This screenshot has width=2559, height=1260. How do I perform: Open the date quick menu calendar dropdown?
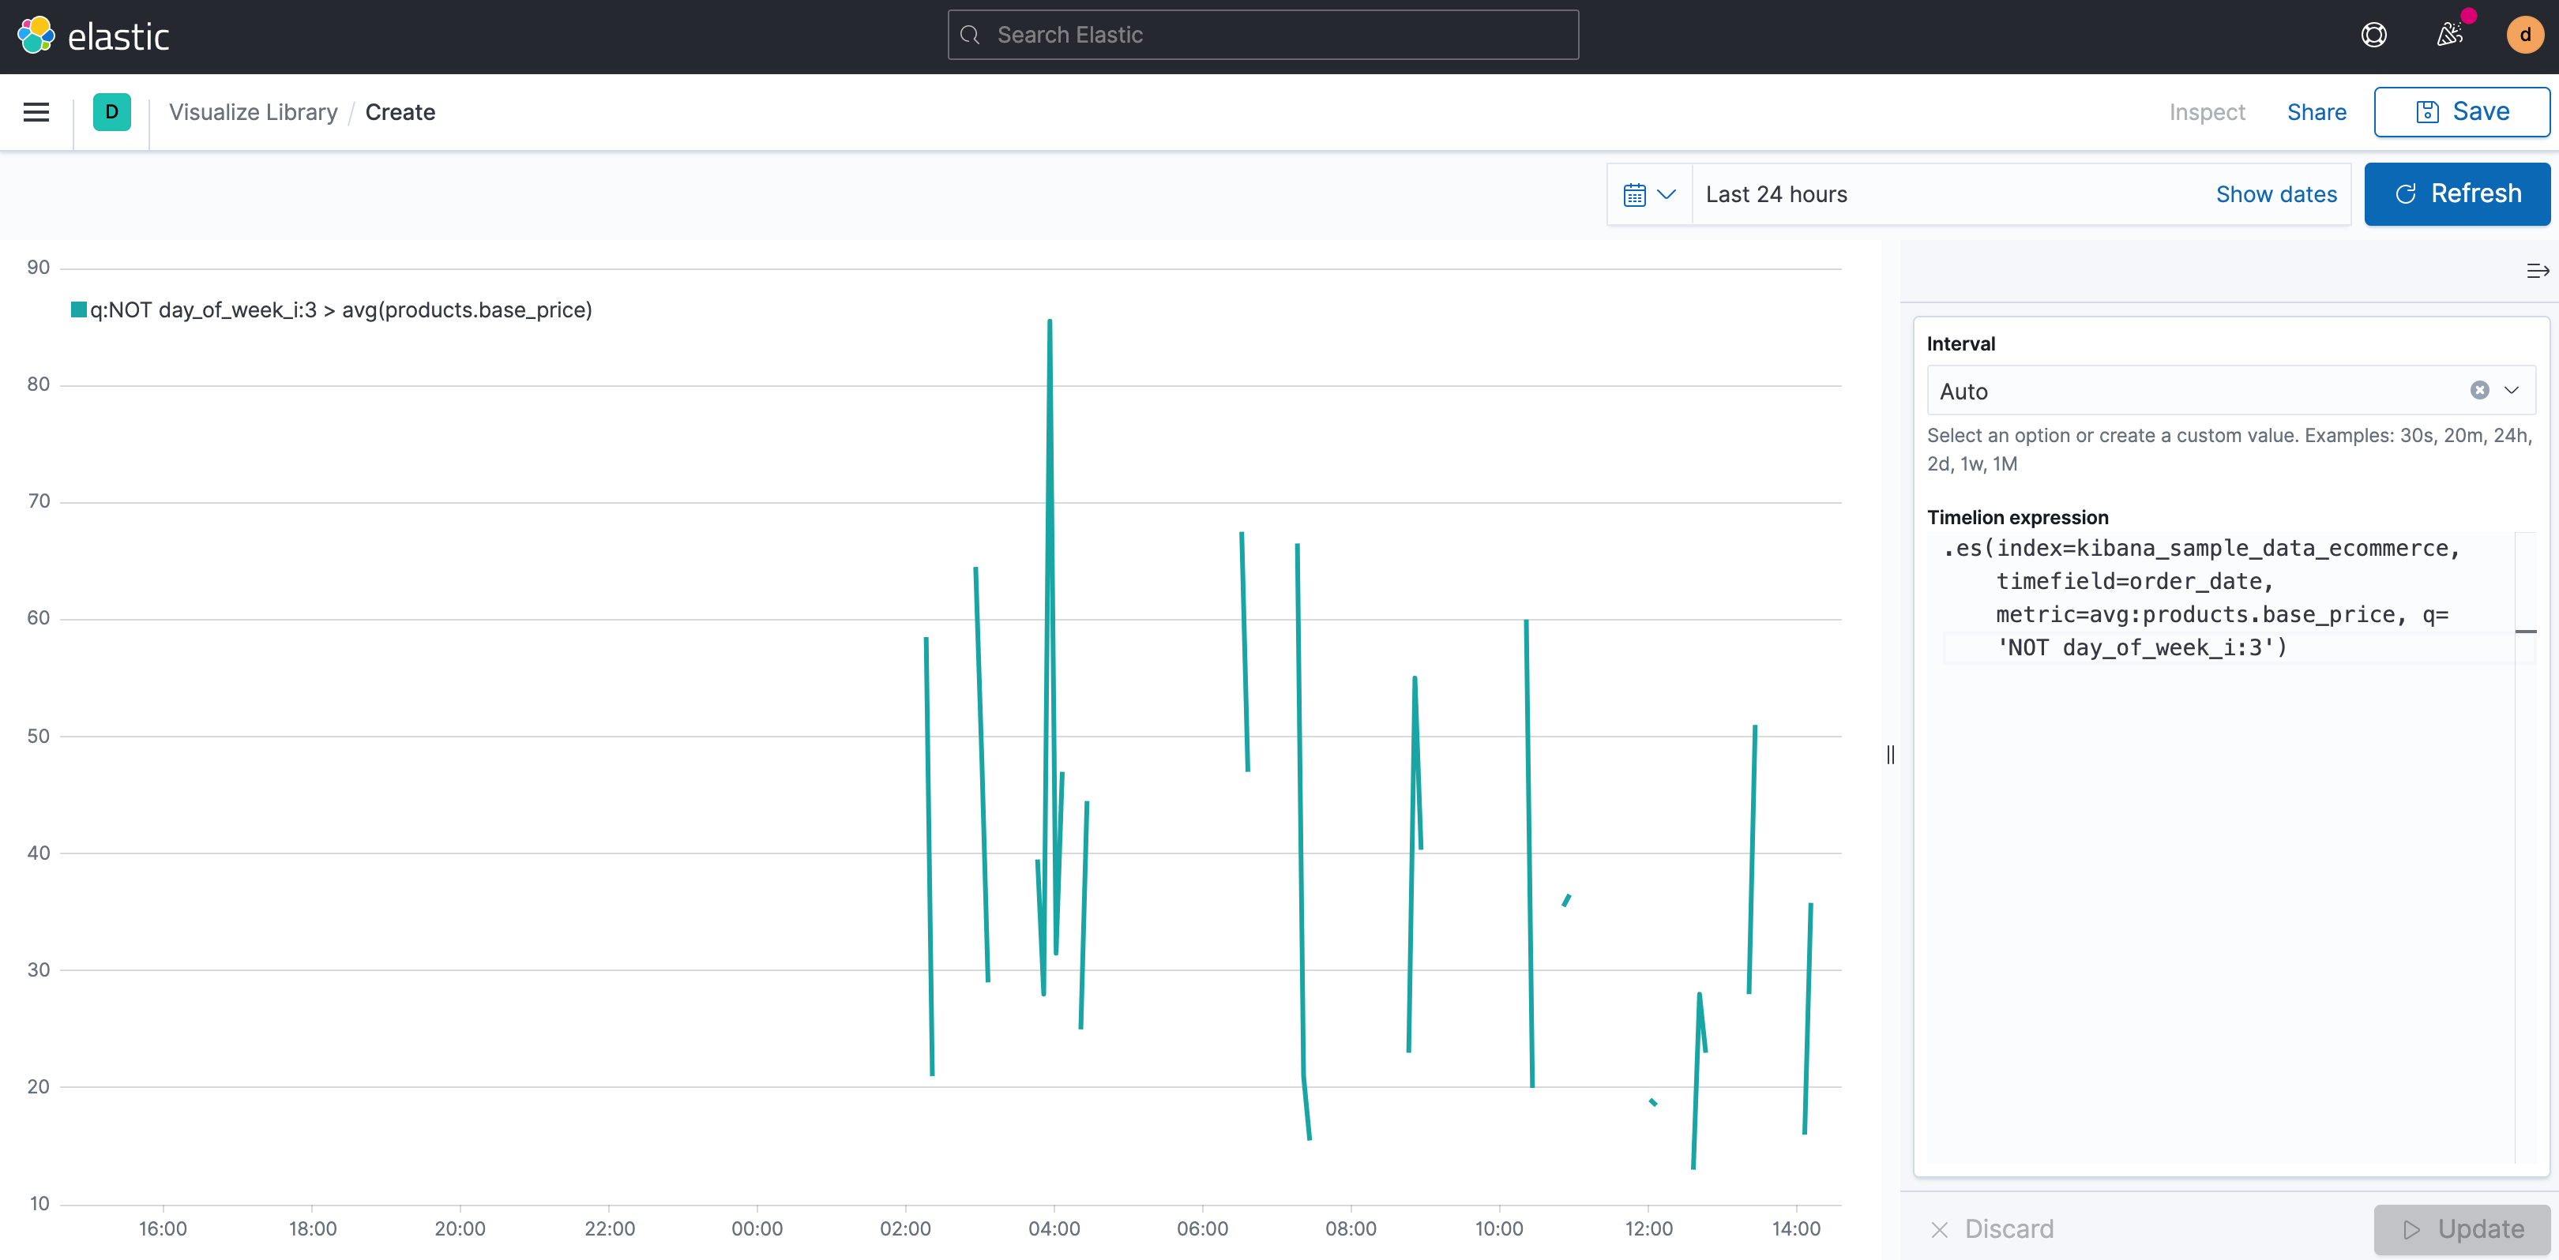pos(1649,195)
